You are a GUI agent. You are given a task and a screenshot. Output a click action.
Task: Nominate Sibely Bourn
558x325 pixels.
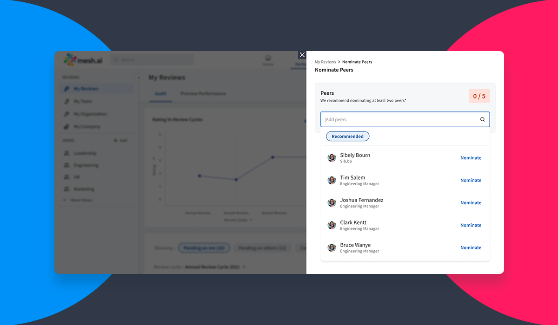point(471,158)
